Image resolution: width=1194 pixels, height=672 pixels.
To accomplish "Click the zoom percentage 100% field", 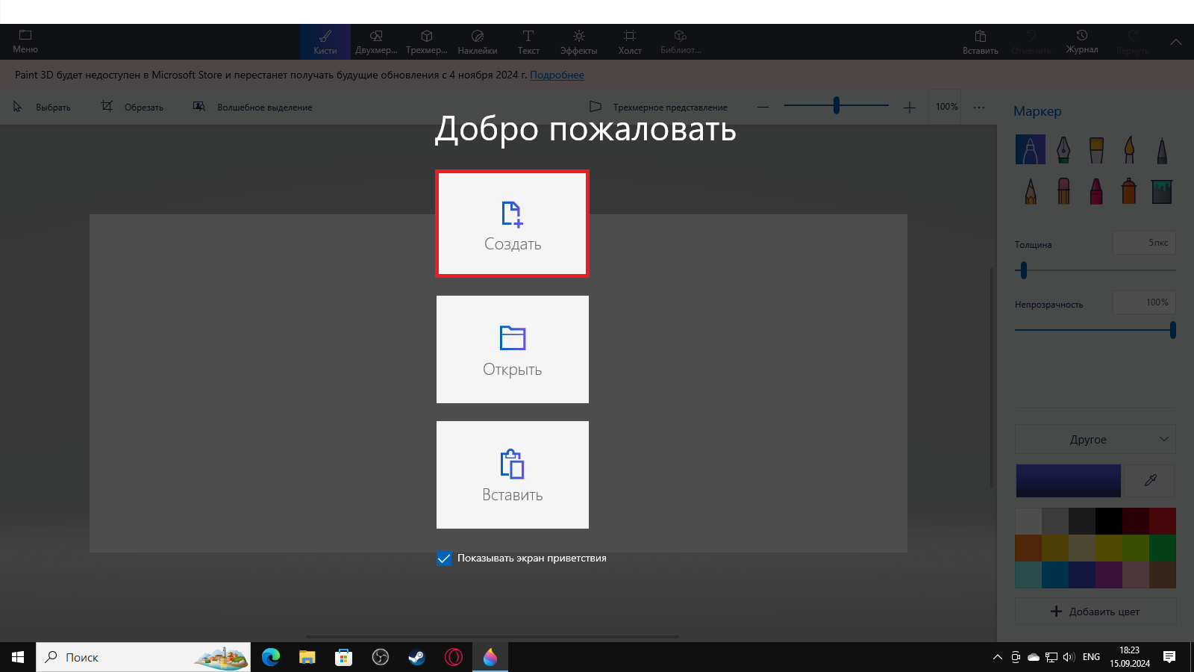I will (946, 107).
